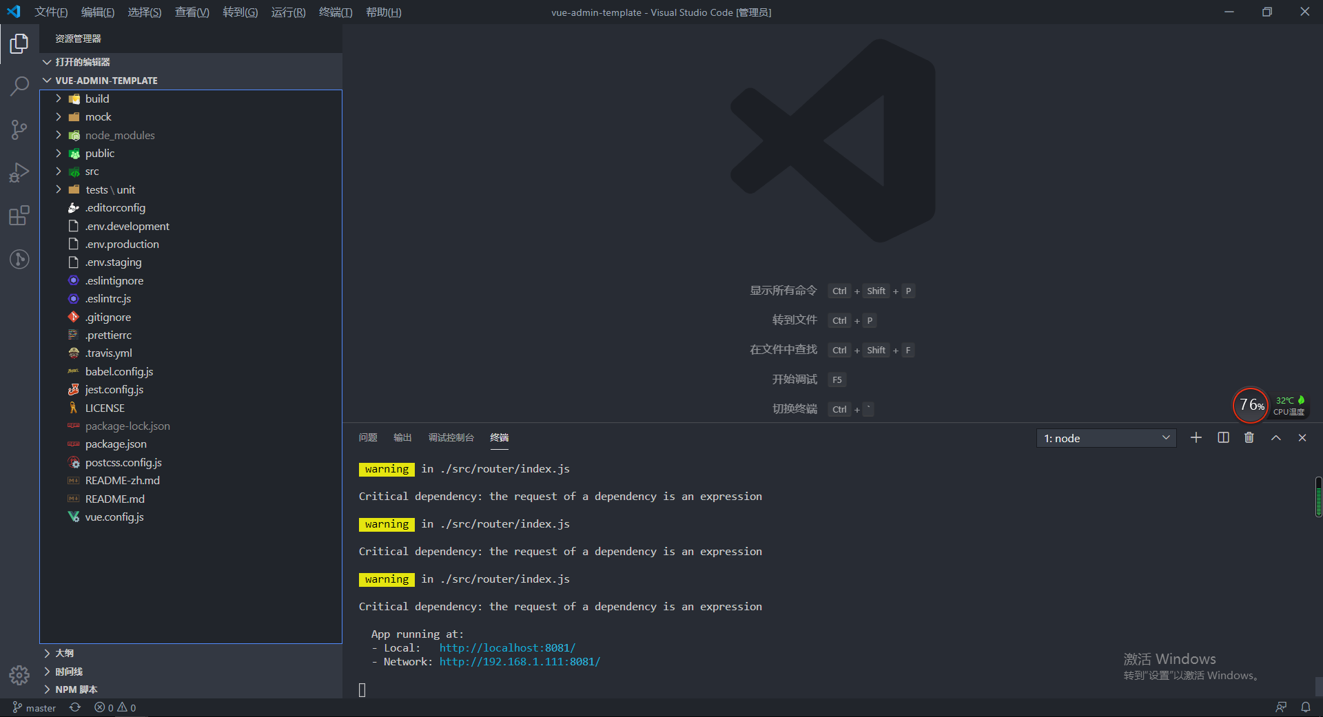The height and width of the screenshot is (717, 1323).
Task: Open the Extensions view
Action: tap(19, 216)
